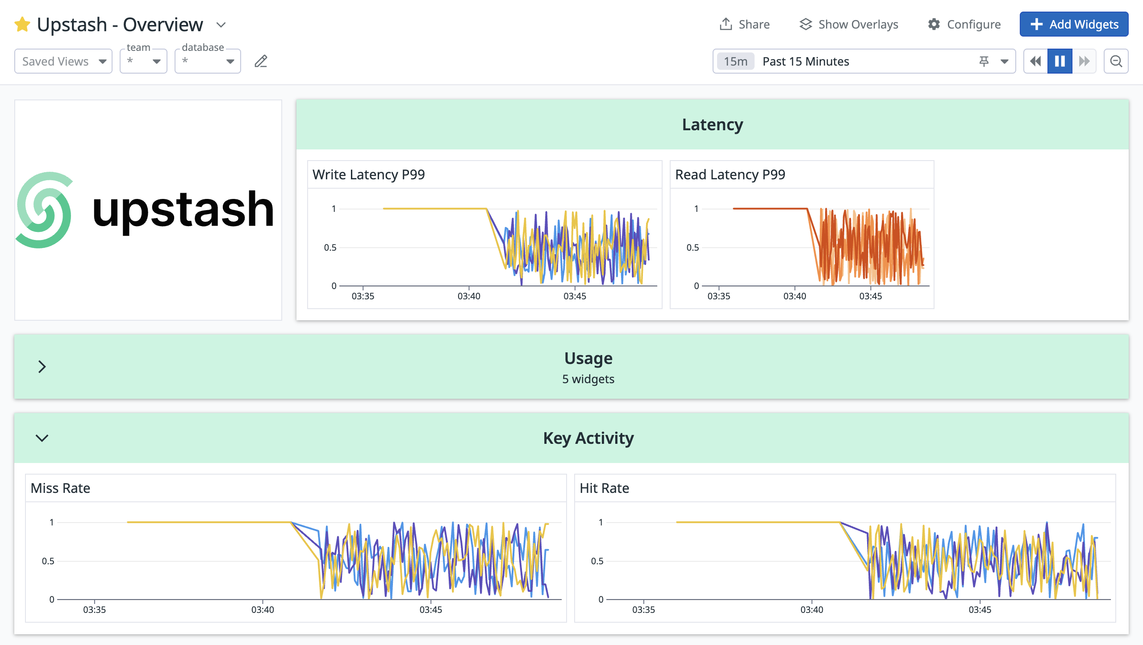Pause live dashboard updates
The height and width of the screenshot is (645, 1143).
[x=1060, y=61]
